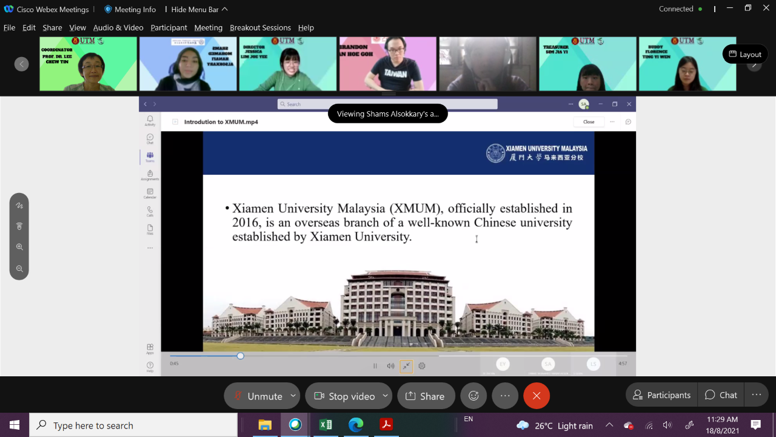Click the video progress slider handle
Screen dimensions: 776x437
point(241,356)
